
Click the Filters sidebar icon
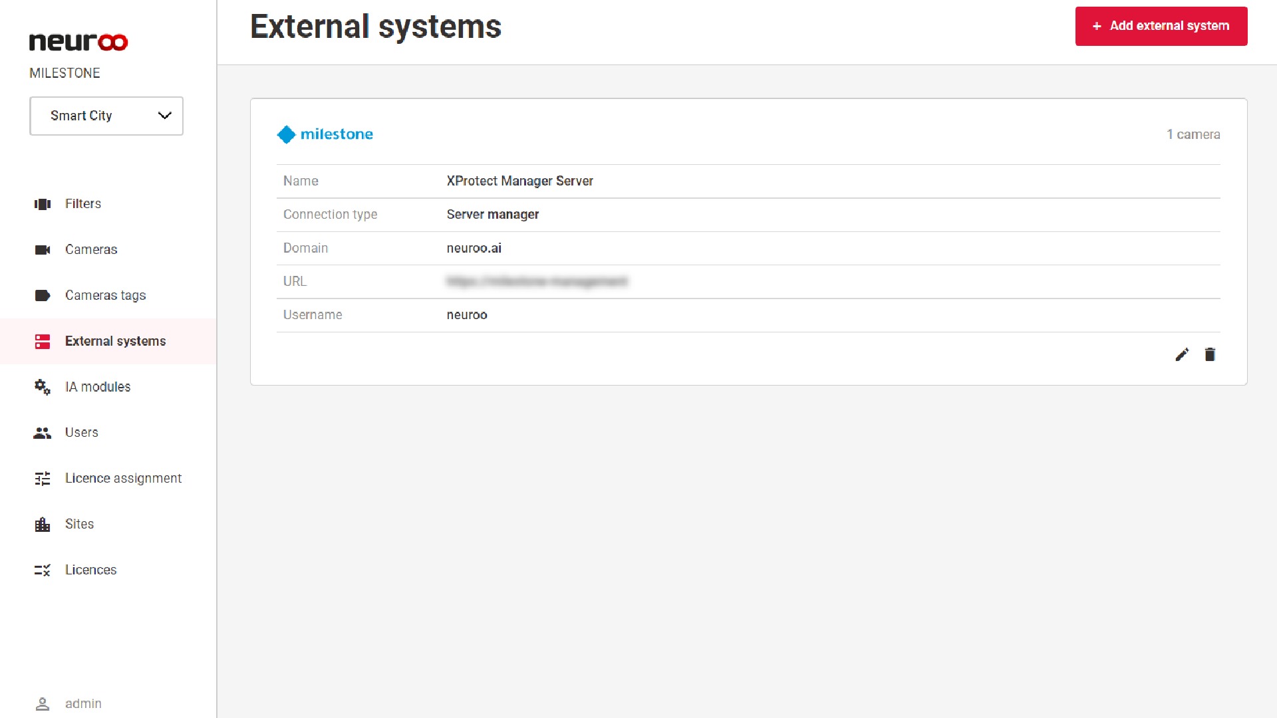click(43, 204)
